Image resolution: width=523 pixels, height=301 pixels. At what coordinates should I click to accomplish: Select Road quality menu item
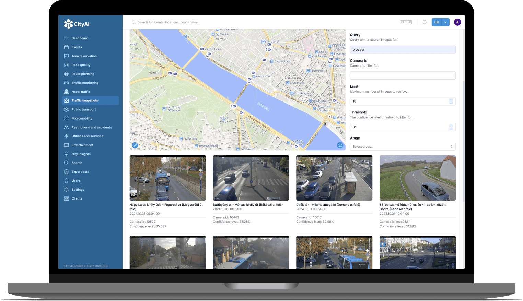point(90,65)
